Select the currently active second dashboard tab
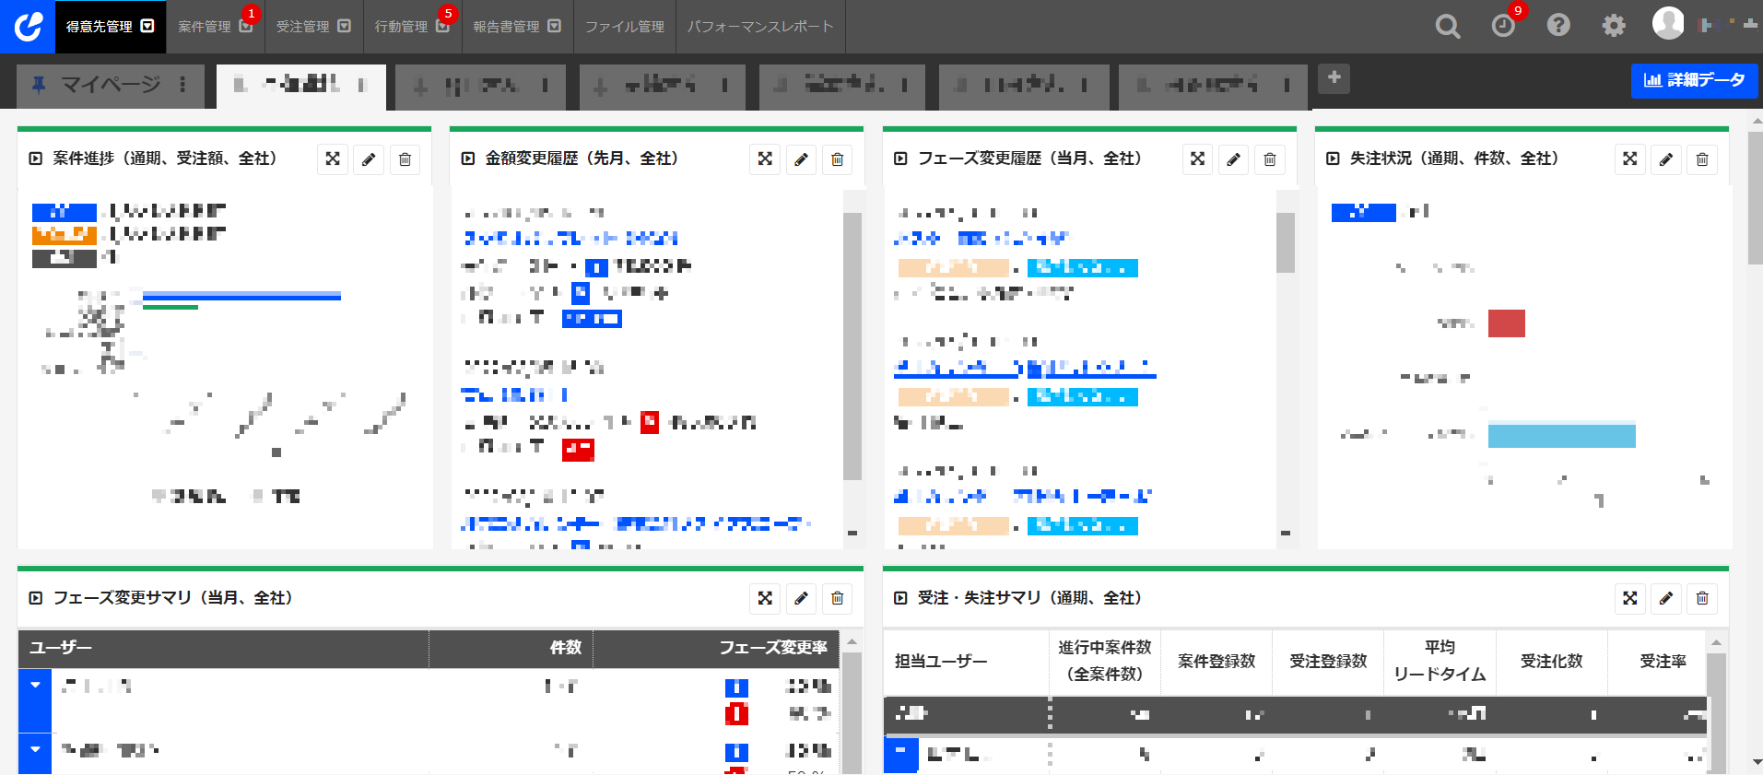 coord(300,85)
